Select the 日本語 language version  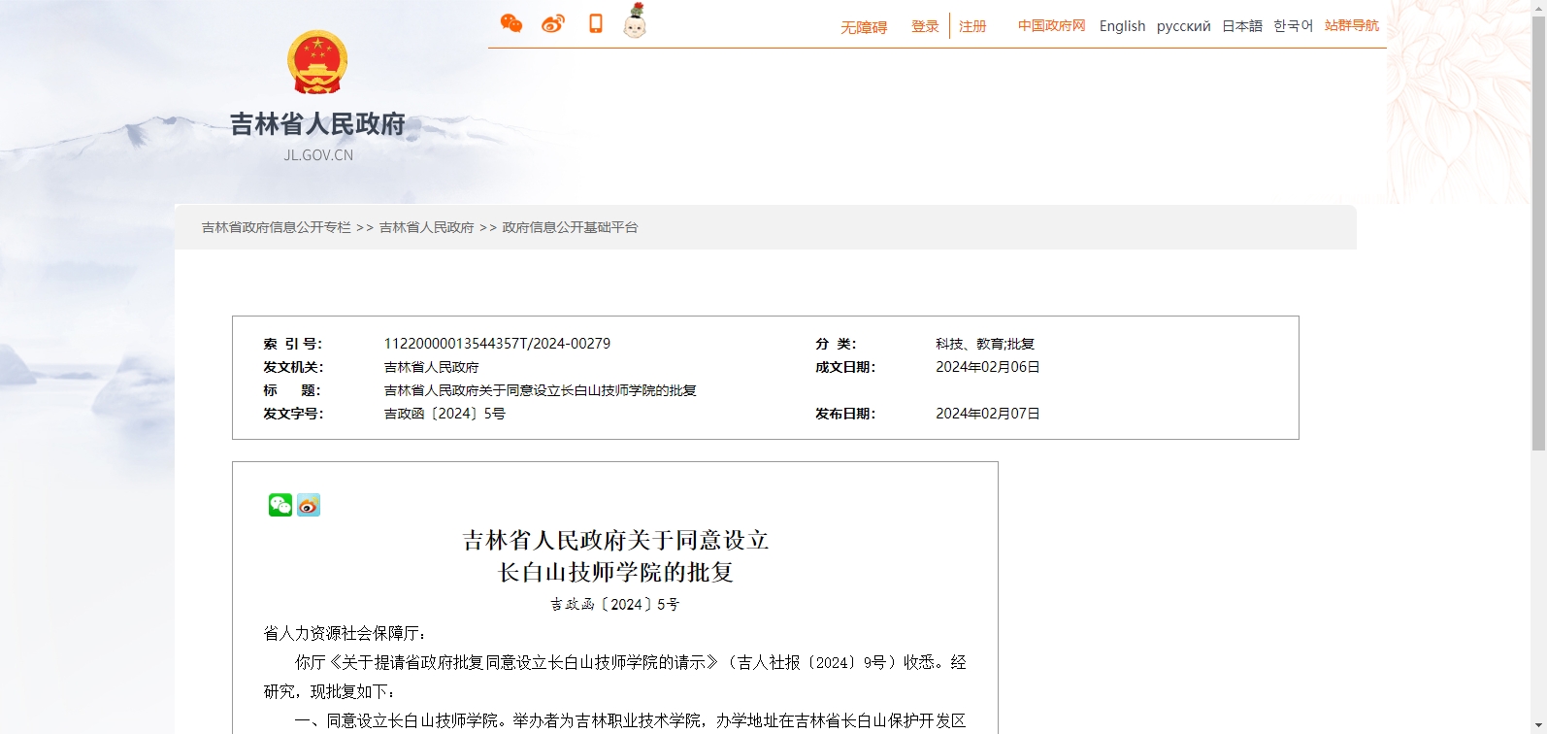tap(1241, 26)
